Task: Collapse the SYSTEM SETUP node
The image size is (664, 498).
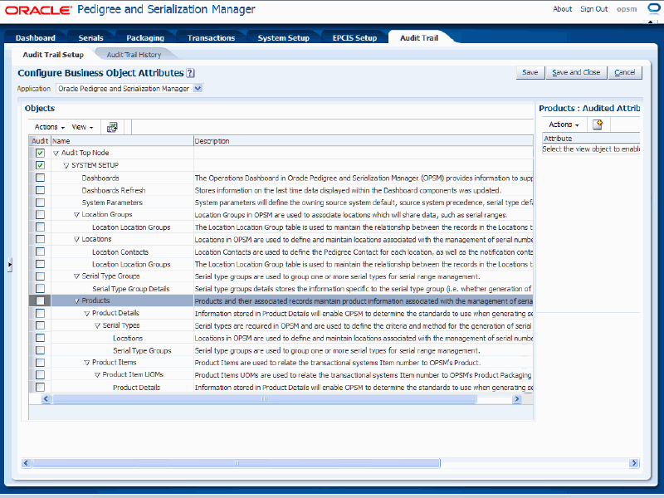Action: (x=66, y=165)
